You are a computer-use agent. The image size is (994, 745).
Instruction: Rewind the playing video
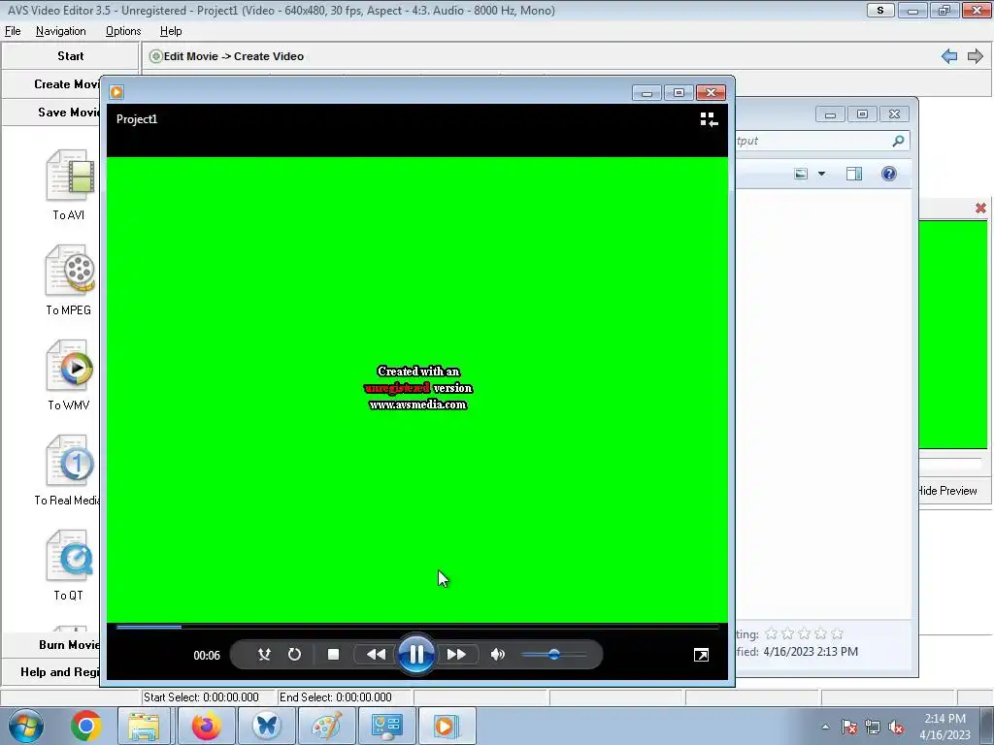[x=376, y=655]
